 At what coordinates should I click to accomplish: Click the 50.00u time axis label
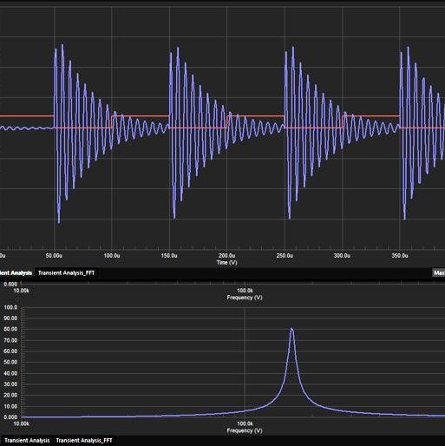coord(54,256)
